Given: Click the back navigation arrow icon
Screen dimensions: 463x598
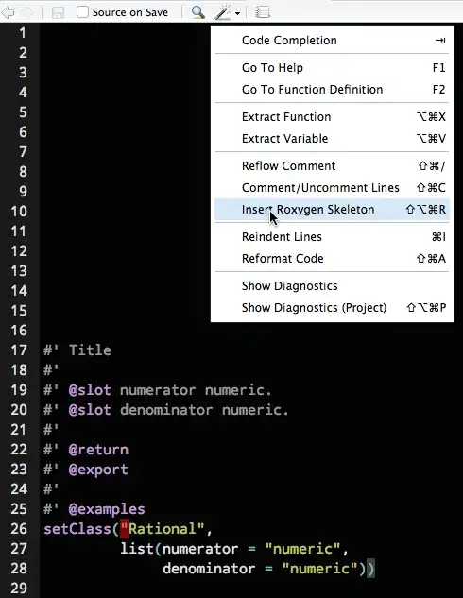Looking at the screenshot, I should tap(8, 12).
